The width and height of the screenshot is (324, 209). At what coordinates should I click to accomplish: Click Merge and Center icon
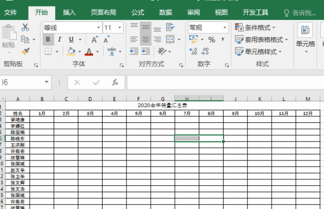coord(170,39)
